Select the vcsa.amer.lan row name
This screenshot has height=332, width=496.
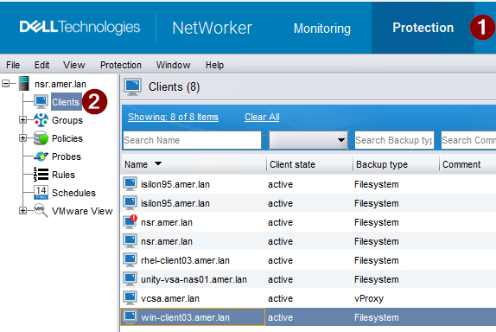click(170, 298)
